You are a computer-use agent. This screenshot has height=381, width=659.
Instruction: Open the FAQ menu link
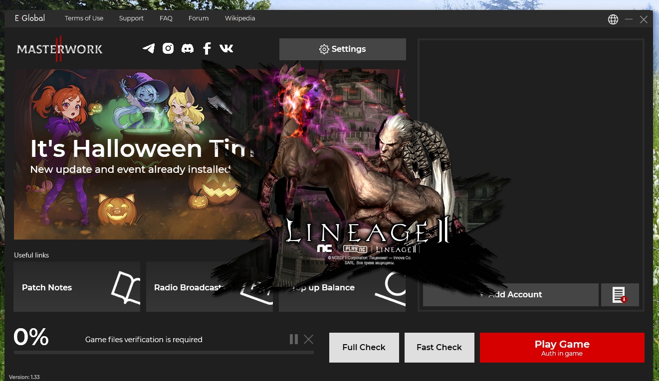point(166,18)
